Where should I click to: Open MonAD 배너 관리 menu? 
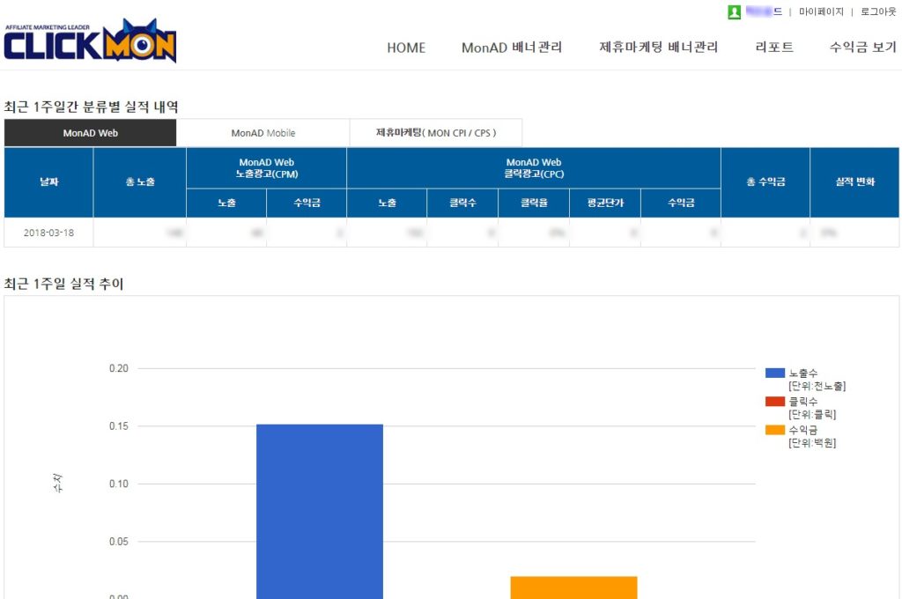pyautogui.click(x=512, y=48)
